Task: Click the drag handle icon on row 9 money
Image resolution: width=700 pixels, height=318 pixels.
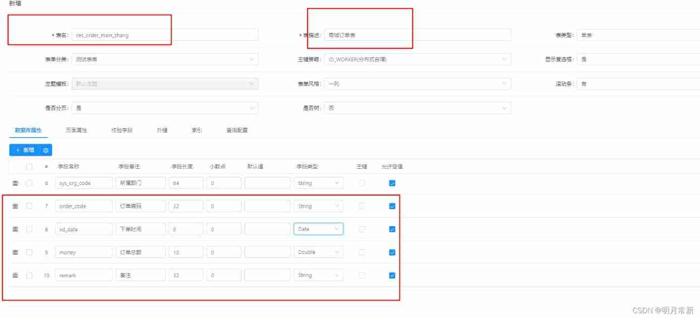Action: [15, 252]
